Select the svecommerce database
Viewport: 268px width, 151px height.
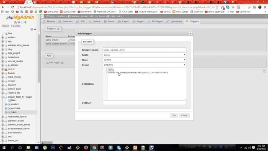15,133
